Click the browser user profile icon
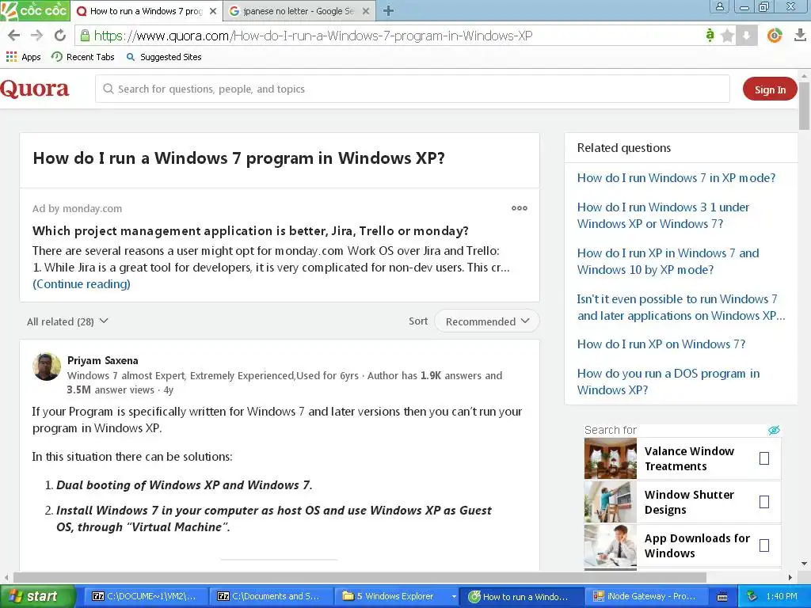Viewport: 811px width, 608px height. coord(719,6)
